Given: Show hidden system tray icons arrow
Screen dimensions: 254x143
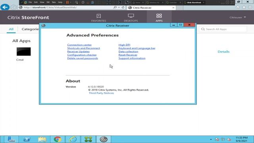Looking at the screenshot, I should 211,139.
